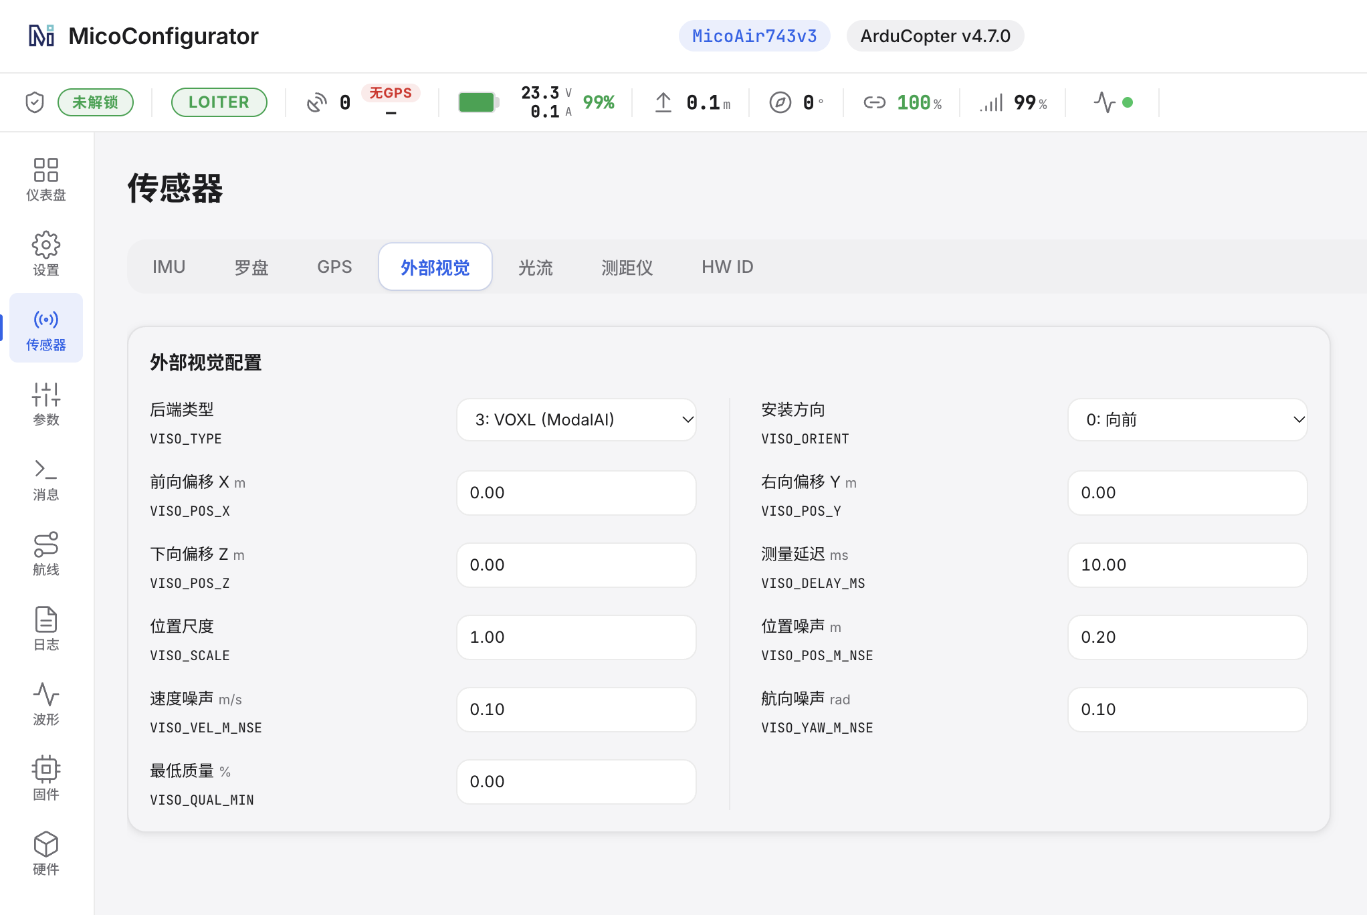Click the heartbeat pulse icon in status bar

pos(1105,102)
